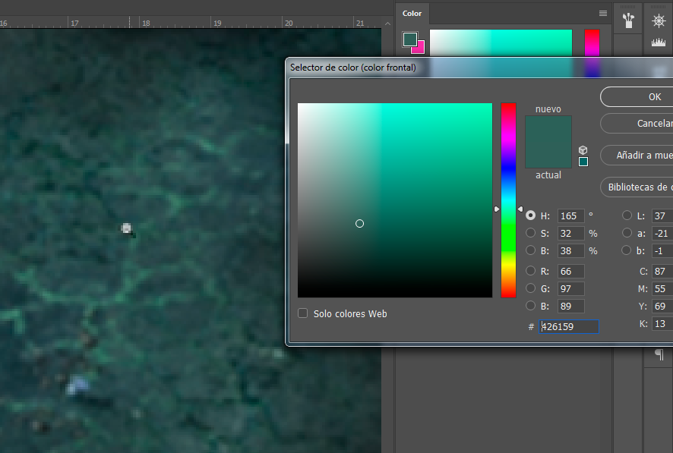Select the H hue radio button
Screen dimensions: 673x453
click(530, 215)
